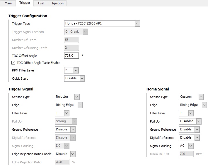Open Edge Rejection Ratio Enable dropdown
Viewport: 208px width, 166px height.
coord(65,154)
